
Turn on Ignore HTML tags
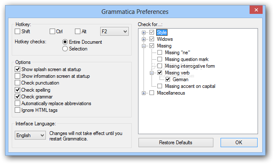pos(18,110)
